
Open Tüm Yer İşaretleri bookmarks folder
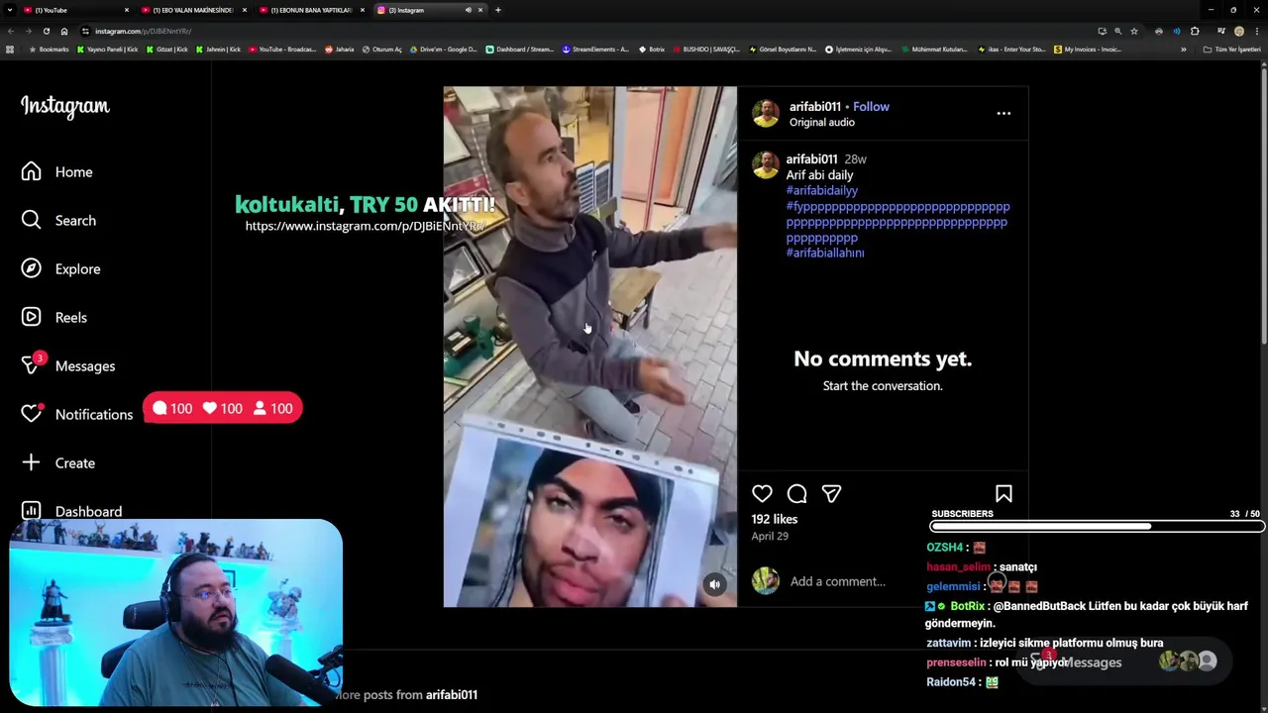pyautogui.click(x=1232, y=50)
